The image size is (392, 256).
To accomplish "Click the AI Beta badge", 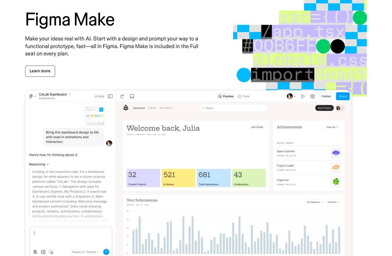I will (99, 96).
